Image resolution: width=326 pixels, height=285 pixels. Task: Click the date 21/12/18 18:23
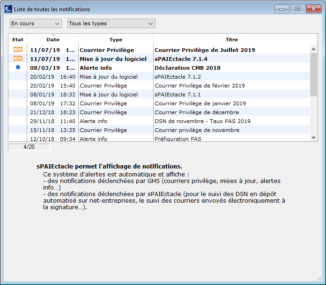[x=52, y=112]
